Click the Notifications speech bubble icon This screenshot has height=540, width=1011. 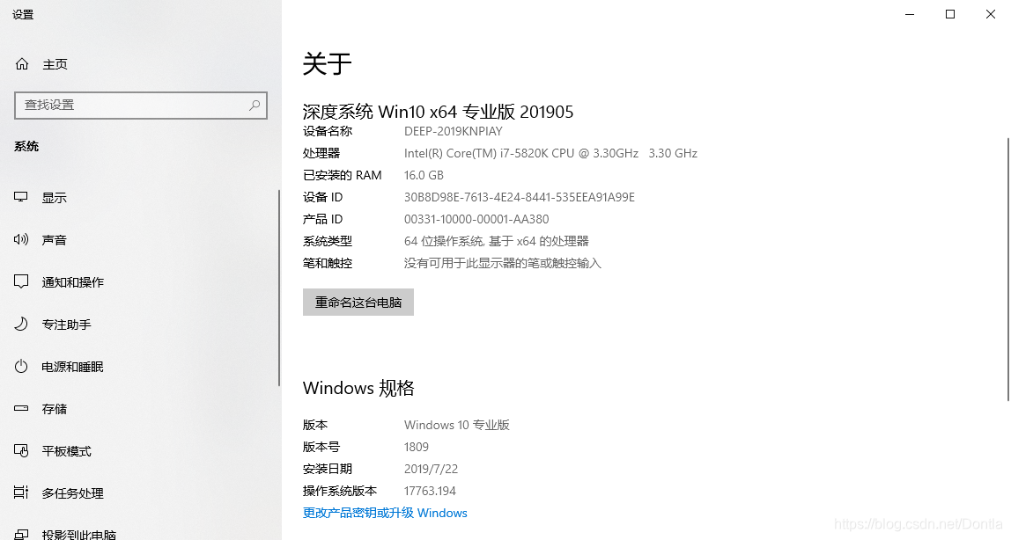pyautogui.click(x=21, y=281)
